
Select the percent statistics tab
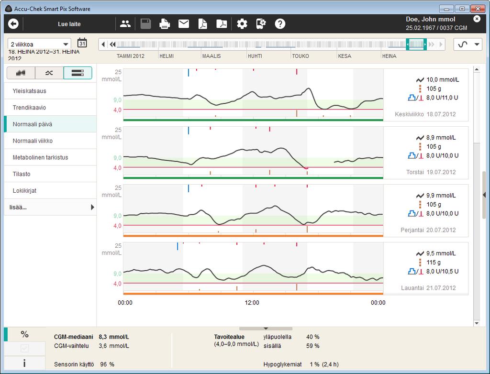pyautogui.click(x=25, y=334)
